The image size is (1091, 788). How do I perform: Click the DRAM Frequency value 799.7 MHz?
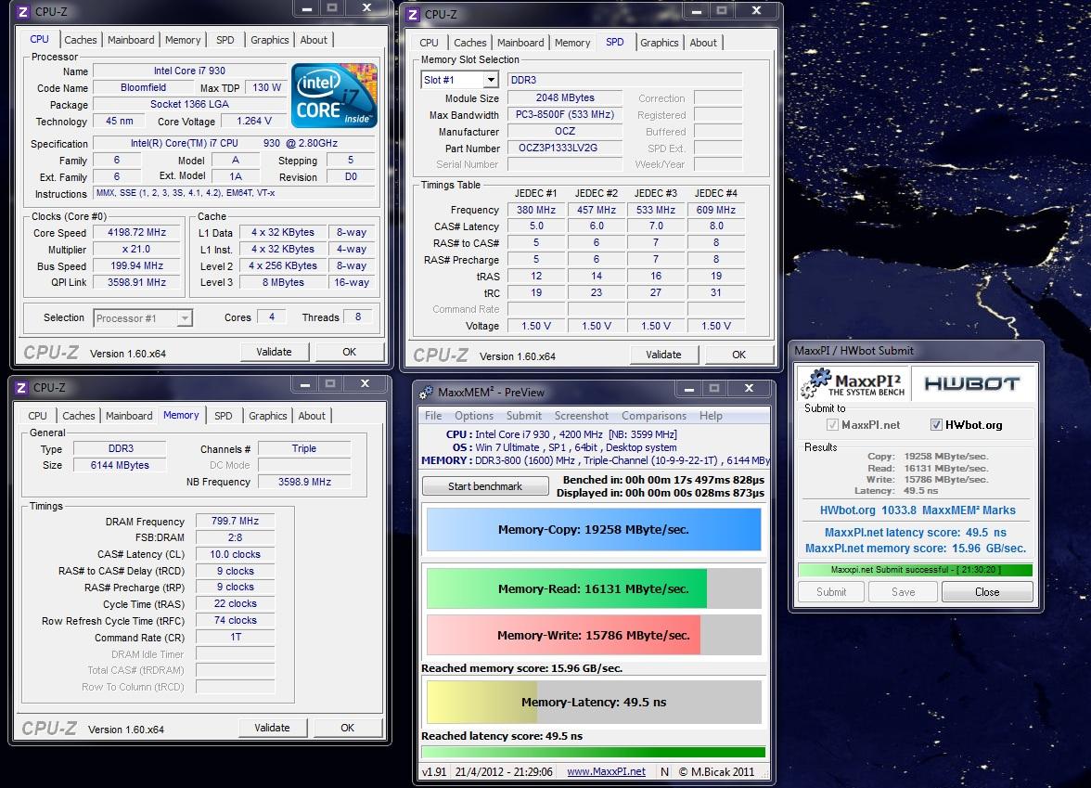click(x=236, y=521)
